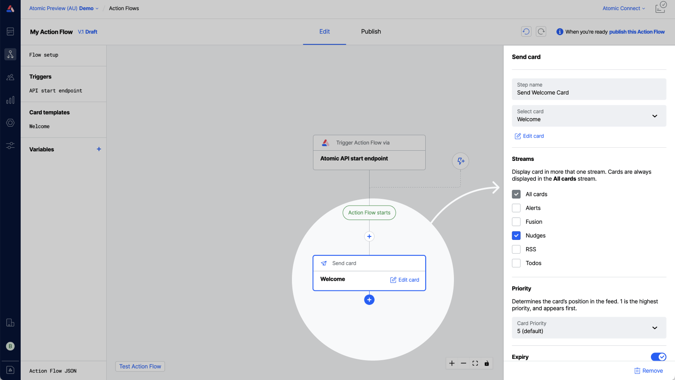This screenshot has width=675, height=380.
Task: Open the checklist icon at top right
Action: click(661, 7)
